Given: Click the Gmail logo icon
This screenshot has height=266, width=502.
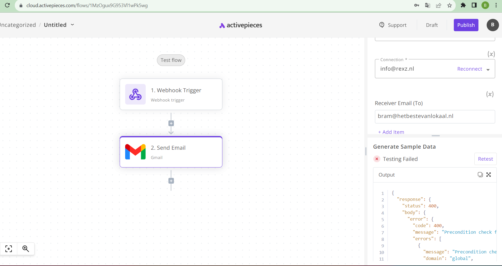Looking at the screenshot, I should (135, 152).
